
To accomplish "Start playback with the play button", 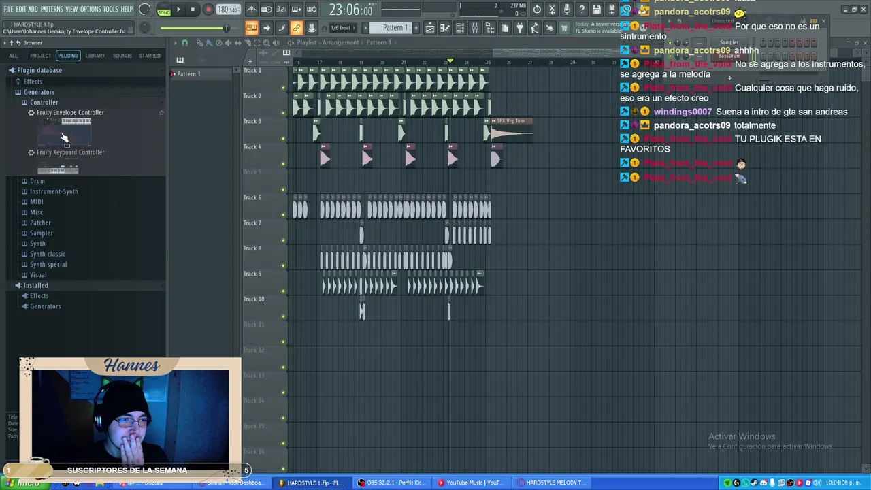I will (179, 10).
